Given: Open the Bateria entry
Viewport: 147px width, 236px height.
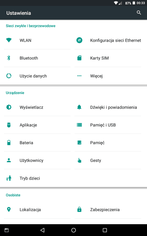Looking at the screenshot, I should pyautogui.click(x=37, y=143).
